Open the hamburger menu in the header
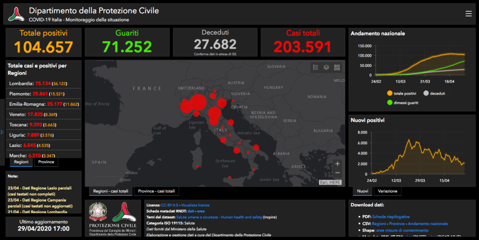Image resolution: width=479 pixels, height=240 pixels. pos(468,14)
